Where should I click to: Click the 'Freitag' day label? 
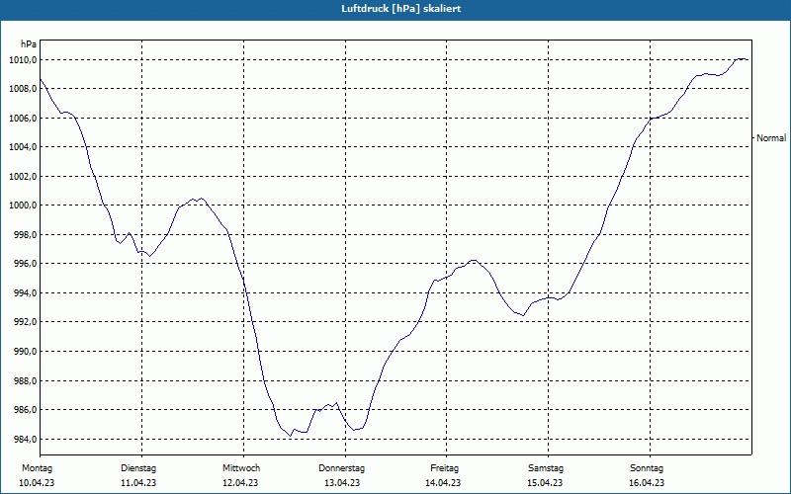tap(444, 468)
